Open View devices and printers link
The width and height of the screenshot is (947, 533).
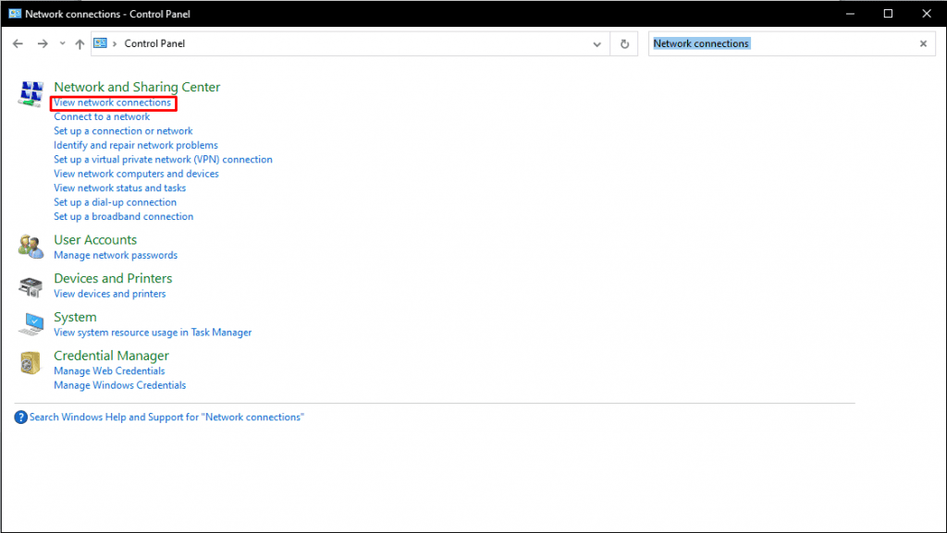[110, 294]
